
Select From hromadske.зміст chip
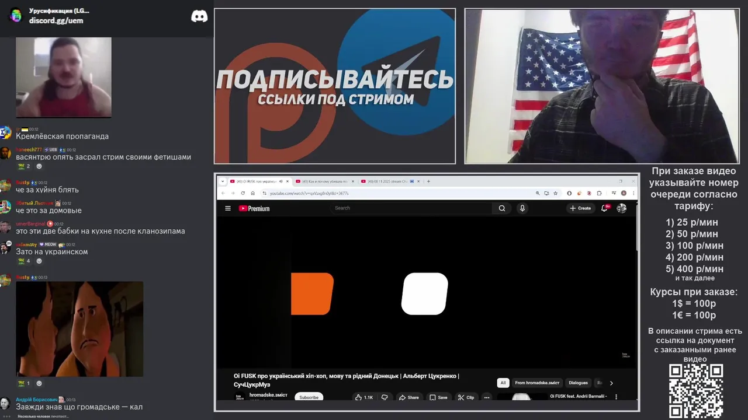point(537,383)
